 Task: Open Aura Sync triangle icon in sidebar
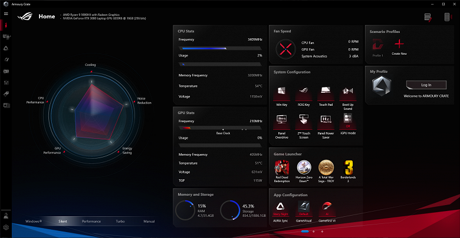6,48
